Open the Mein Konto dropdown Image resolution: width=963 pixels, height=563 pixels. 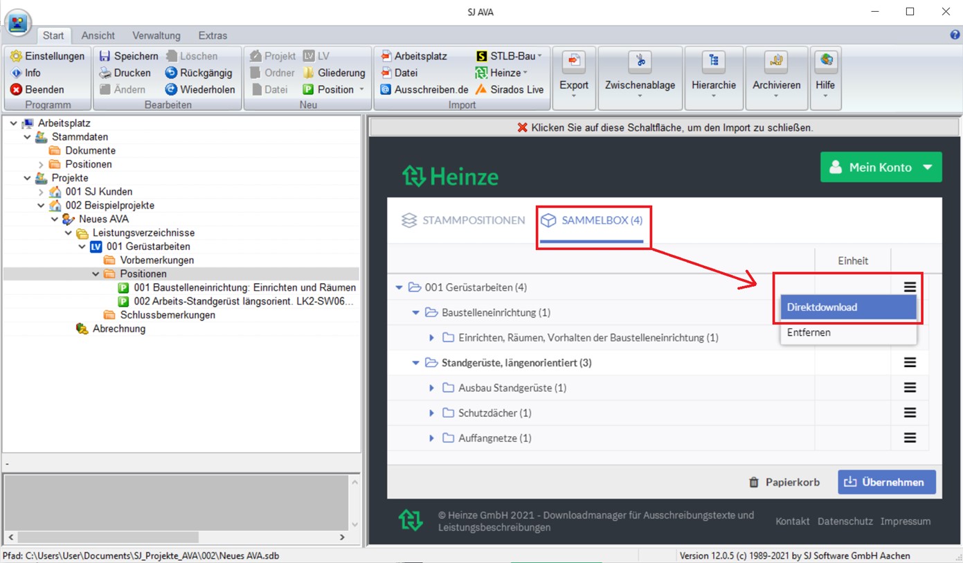click(881, 167)
